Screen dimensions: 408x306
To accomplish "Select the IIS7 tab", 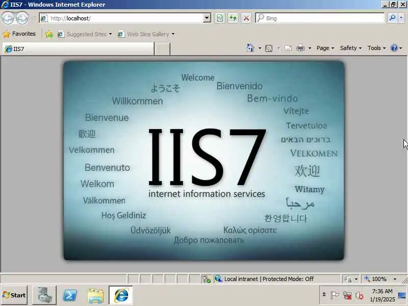I will click(x=78, y=48).
